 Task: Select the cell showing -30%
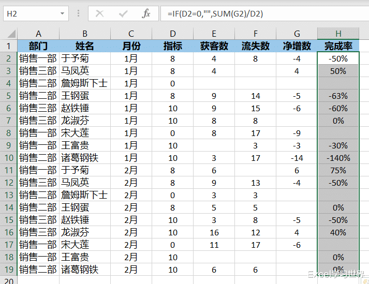click(338, 145)
